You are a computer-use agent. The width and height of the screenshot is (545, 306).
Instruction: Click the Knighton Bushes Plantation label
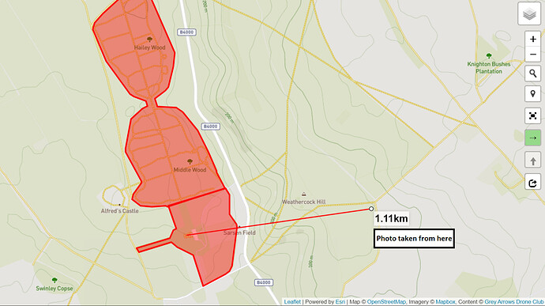[489, 67]
